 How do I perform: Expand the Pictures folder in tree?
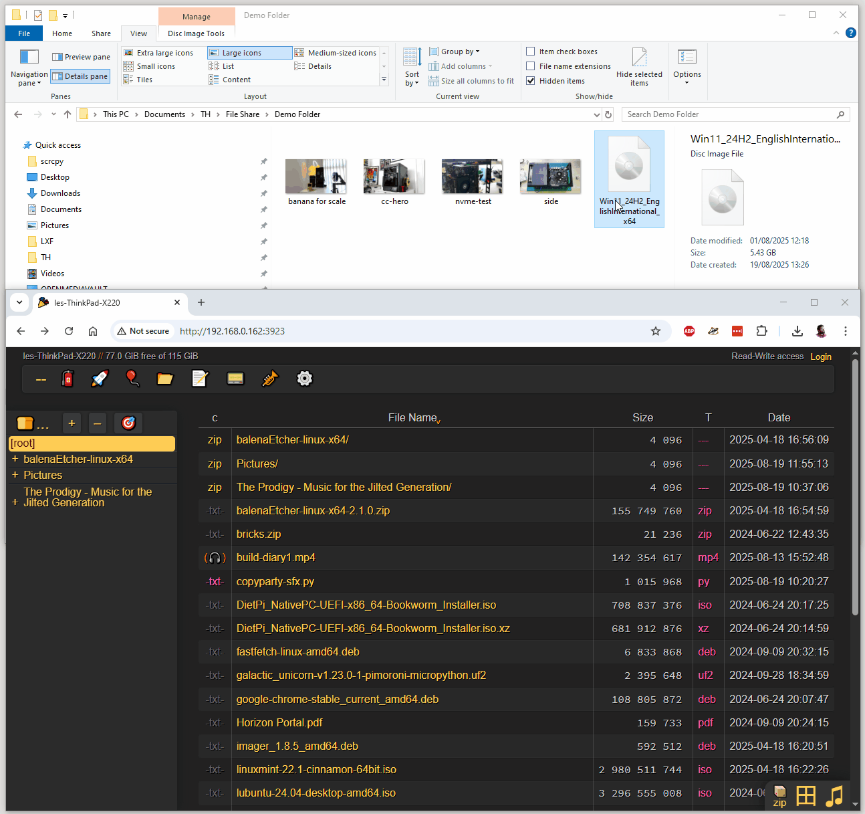[15, 475]
